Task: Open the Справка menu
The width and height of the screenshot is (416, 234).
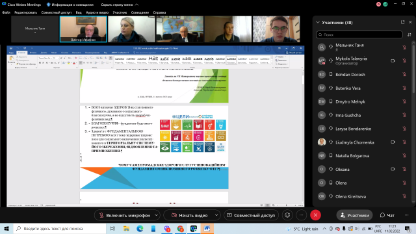Action: (159, 12)
